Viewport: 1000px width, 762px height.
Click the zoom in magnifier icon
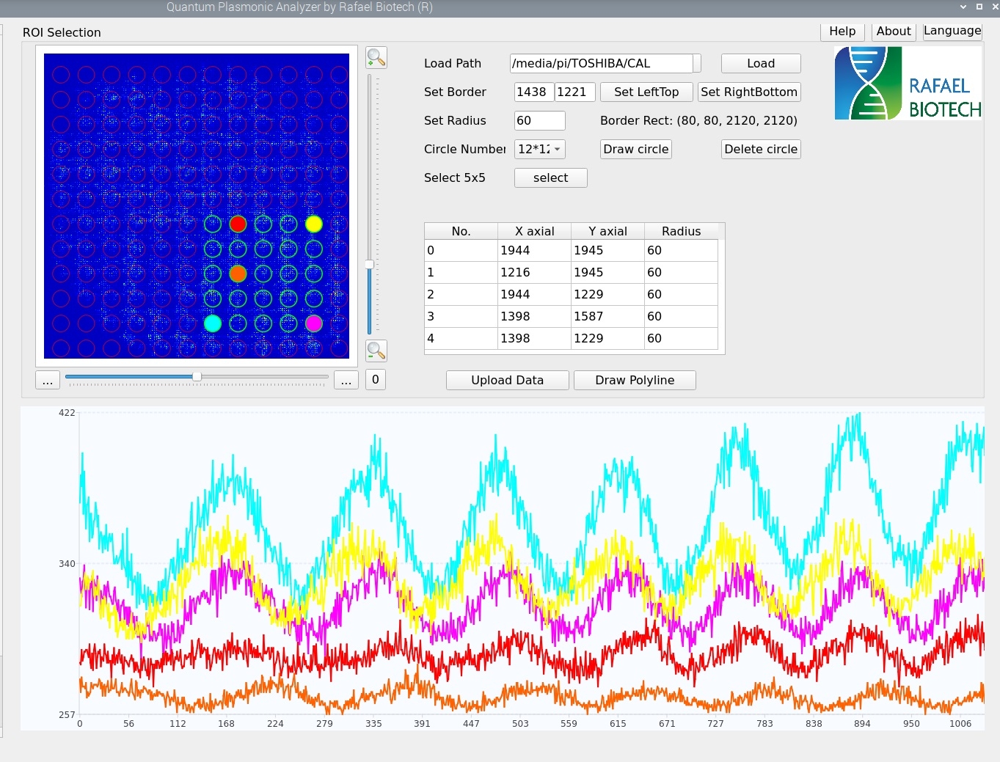tap(376, 58)
